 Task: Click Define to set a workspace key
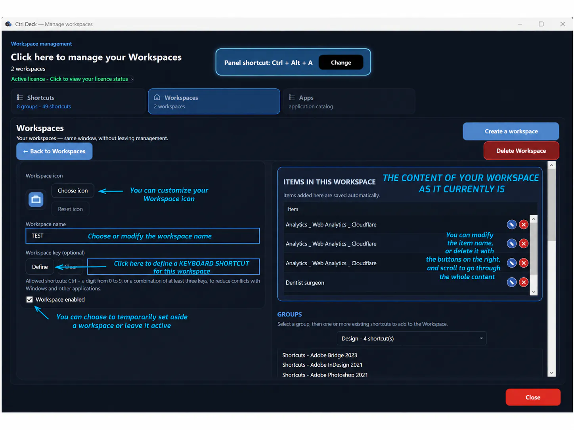(x=40, y=267)
